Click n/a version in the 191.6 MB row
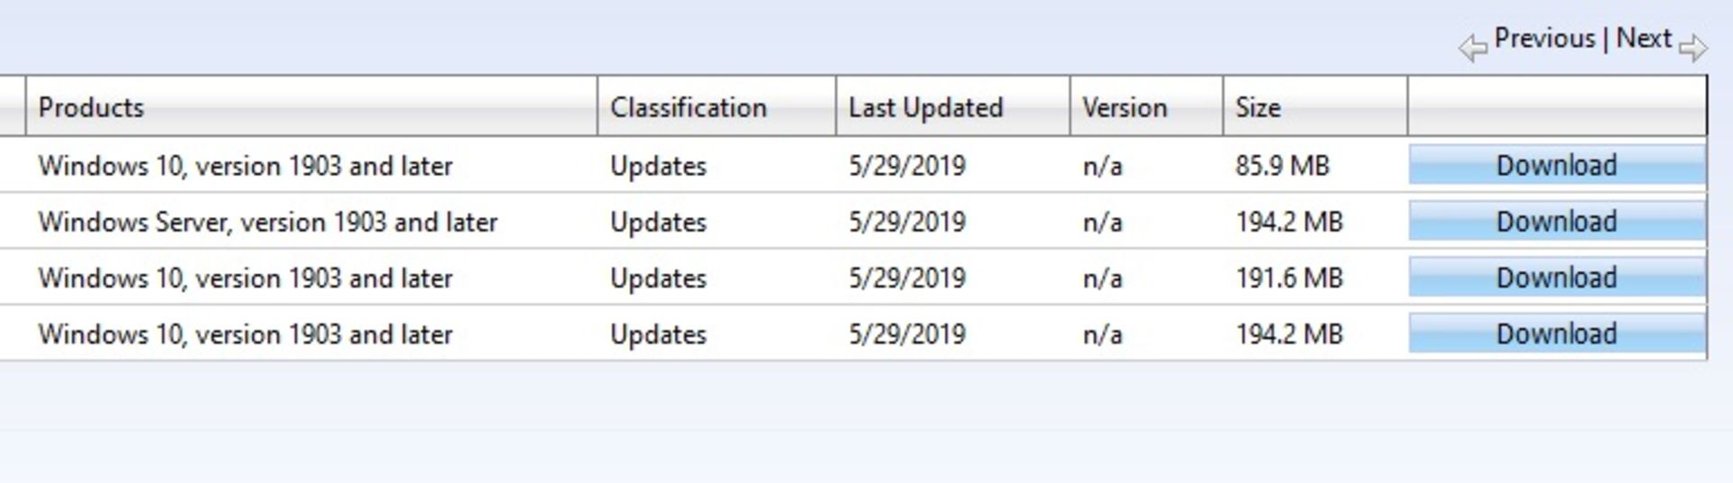 point(1102,278)
